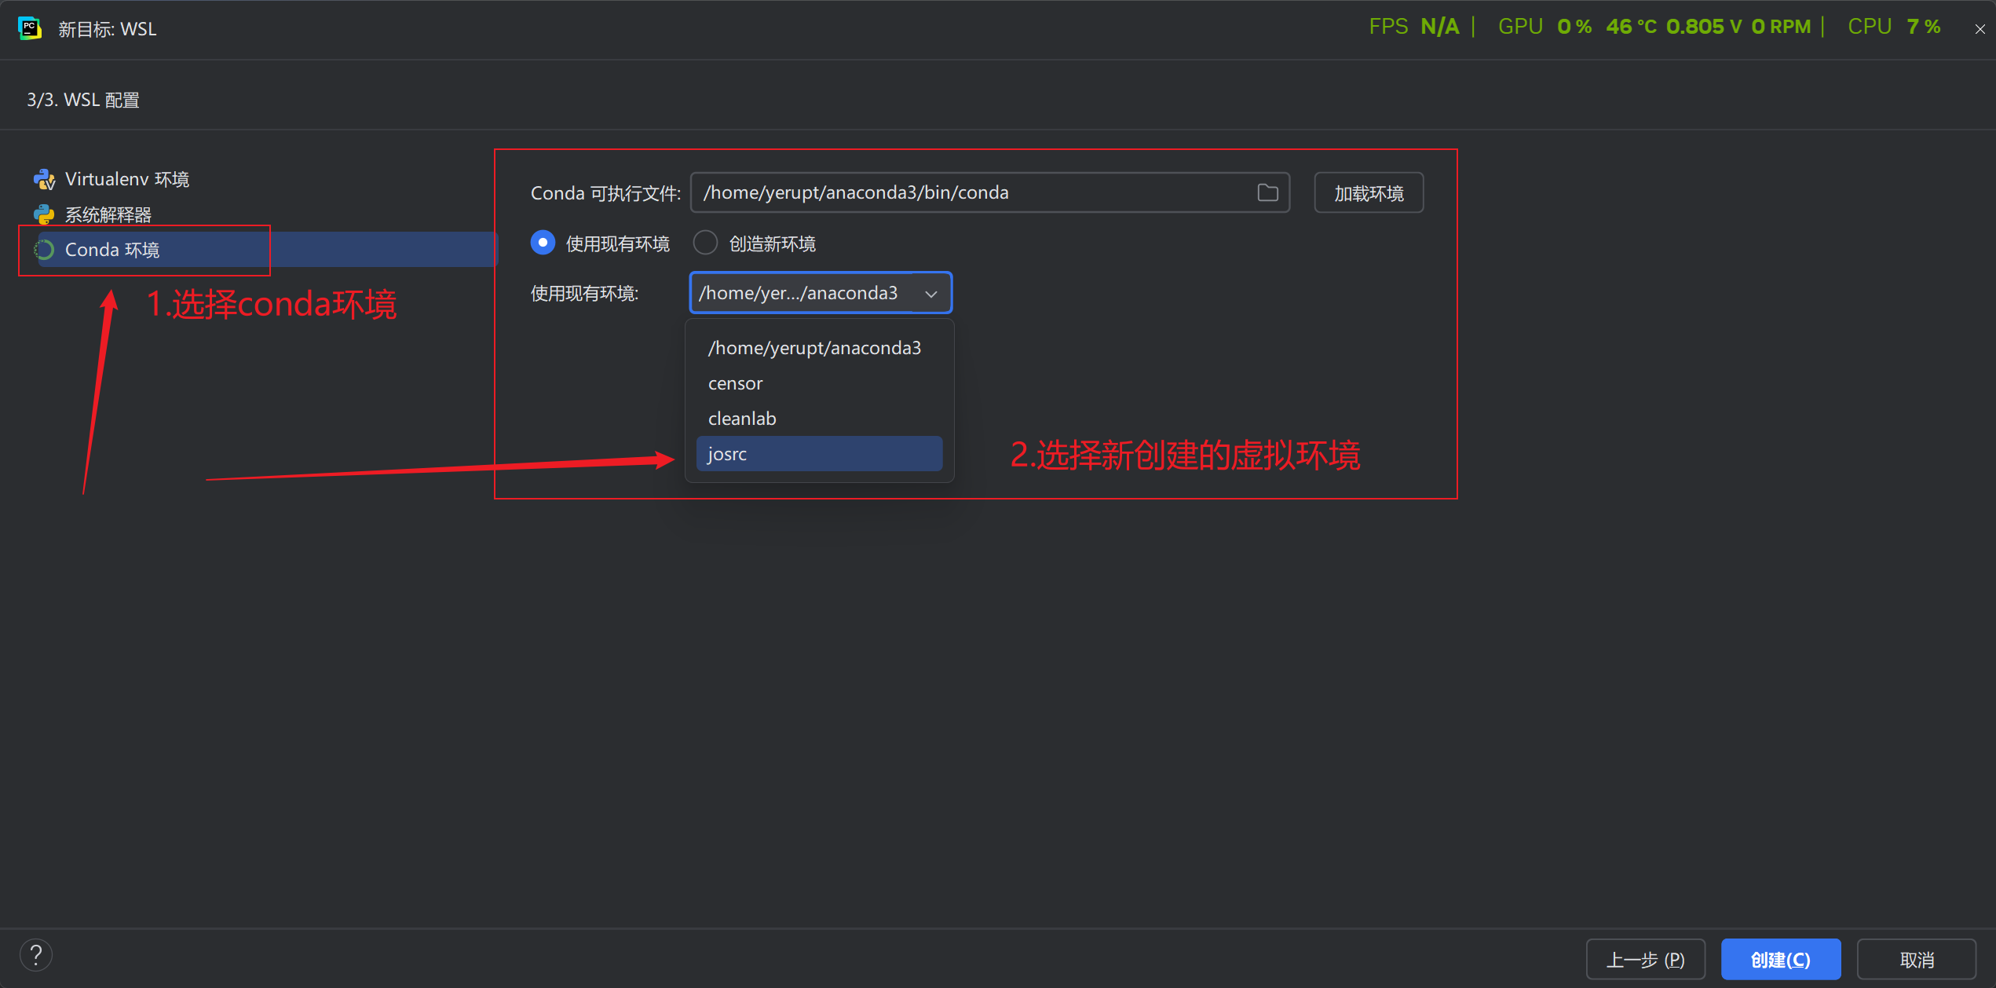Go back with 上一步 (P) button
Image resolution: width=1996 pixels, height=988 pixels.
[x=1645, y=959]
